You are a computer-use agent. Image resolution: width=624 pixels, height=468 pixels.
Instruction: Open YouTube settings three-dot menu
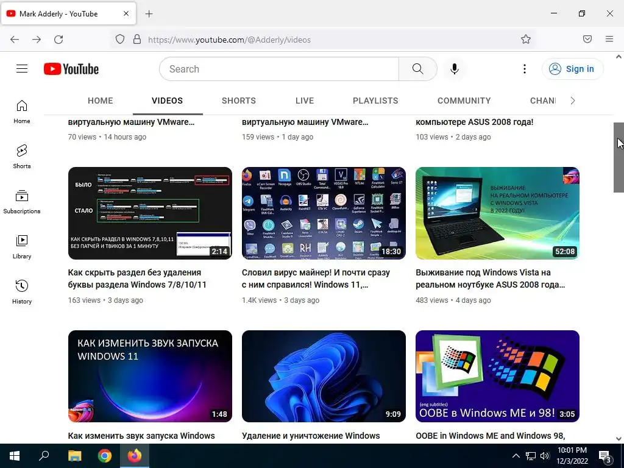[x=525, y=69]
